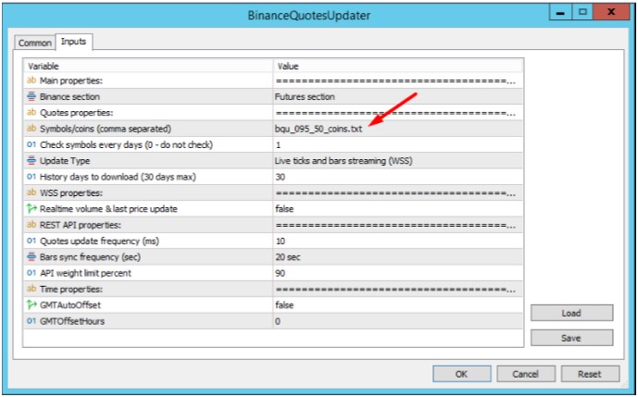Click the Value column header
638x397 pixels.
click(x=398, y=66)
